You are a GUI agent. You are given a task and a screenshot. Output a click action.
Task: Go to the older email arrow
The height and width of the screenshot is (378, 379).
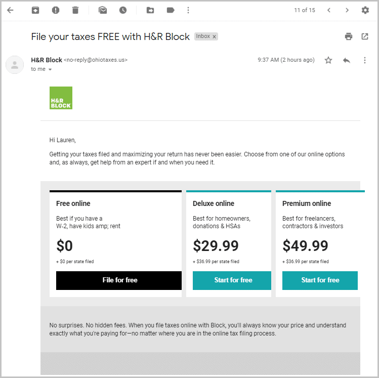click(x=347, y=10)
